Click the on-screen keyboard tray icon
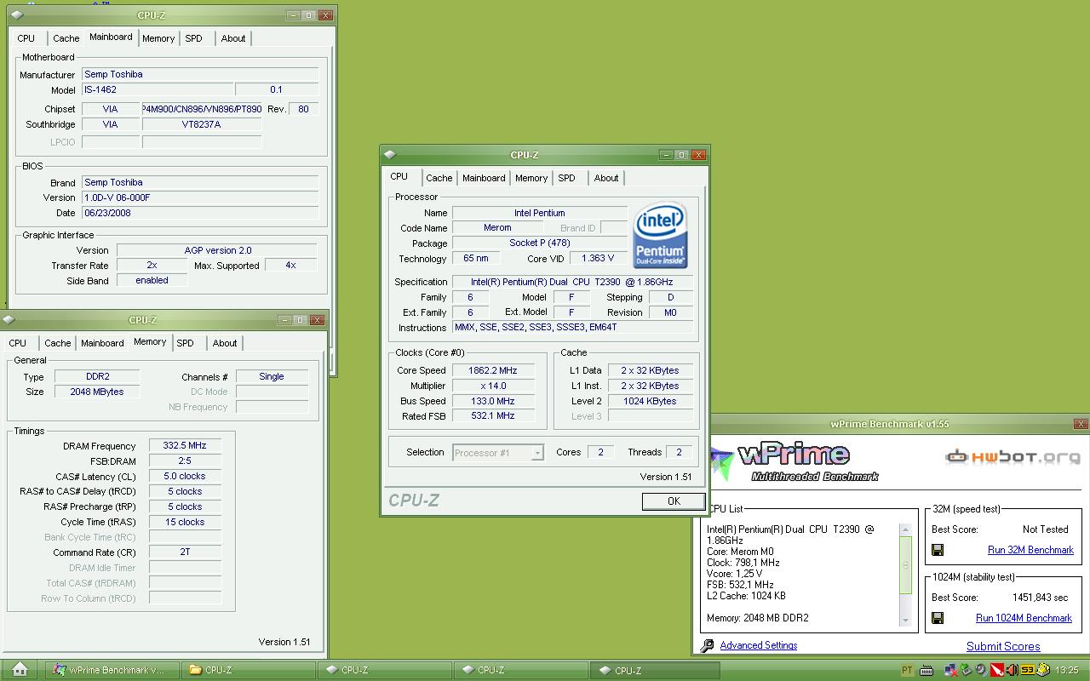The height and width of the screenshot is (681, 1090). pyautogui.click(x=926, y=670)
